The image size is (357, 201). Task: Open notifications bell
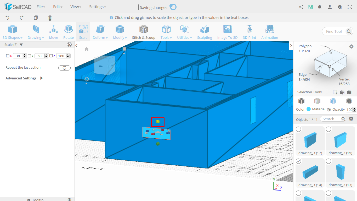pyautogui.click(x=320, y=7)
